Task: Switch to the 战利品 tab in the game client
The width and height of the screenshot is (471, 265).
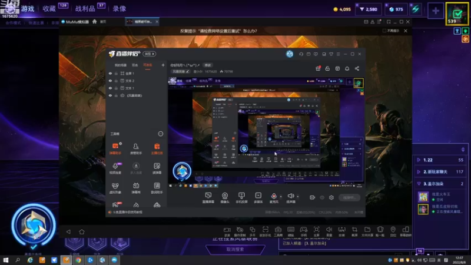Action: point(85,9)
